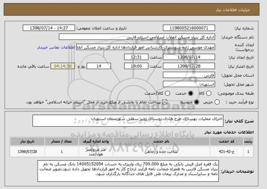Click the creation time field 12:31
Viewport: 267px width, 189px height.
pyautogui.click(x=136, y=57)
